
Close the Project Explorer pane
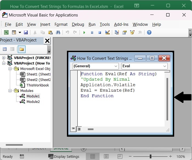(47, 41)
